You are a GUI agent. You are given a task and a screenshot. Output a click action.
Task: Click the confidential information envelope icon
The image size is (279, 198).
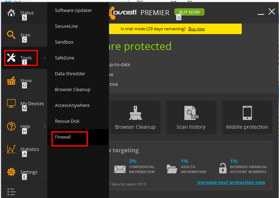[x=120, y=169]
